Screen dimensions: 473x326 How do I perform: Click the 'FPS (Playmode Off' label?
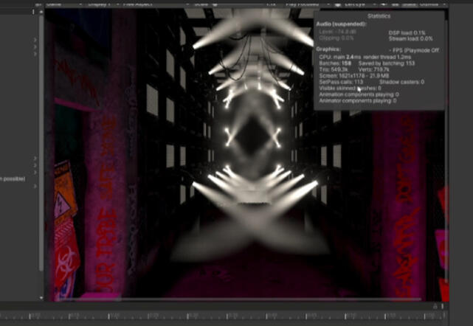click(415, 50)
